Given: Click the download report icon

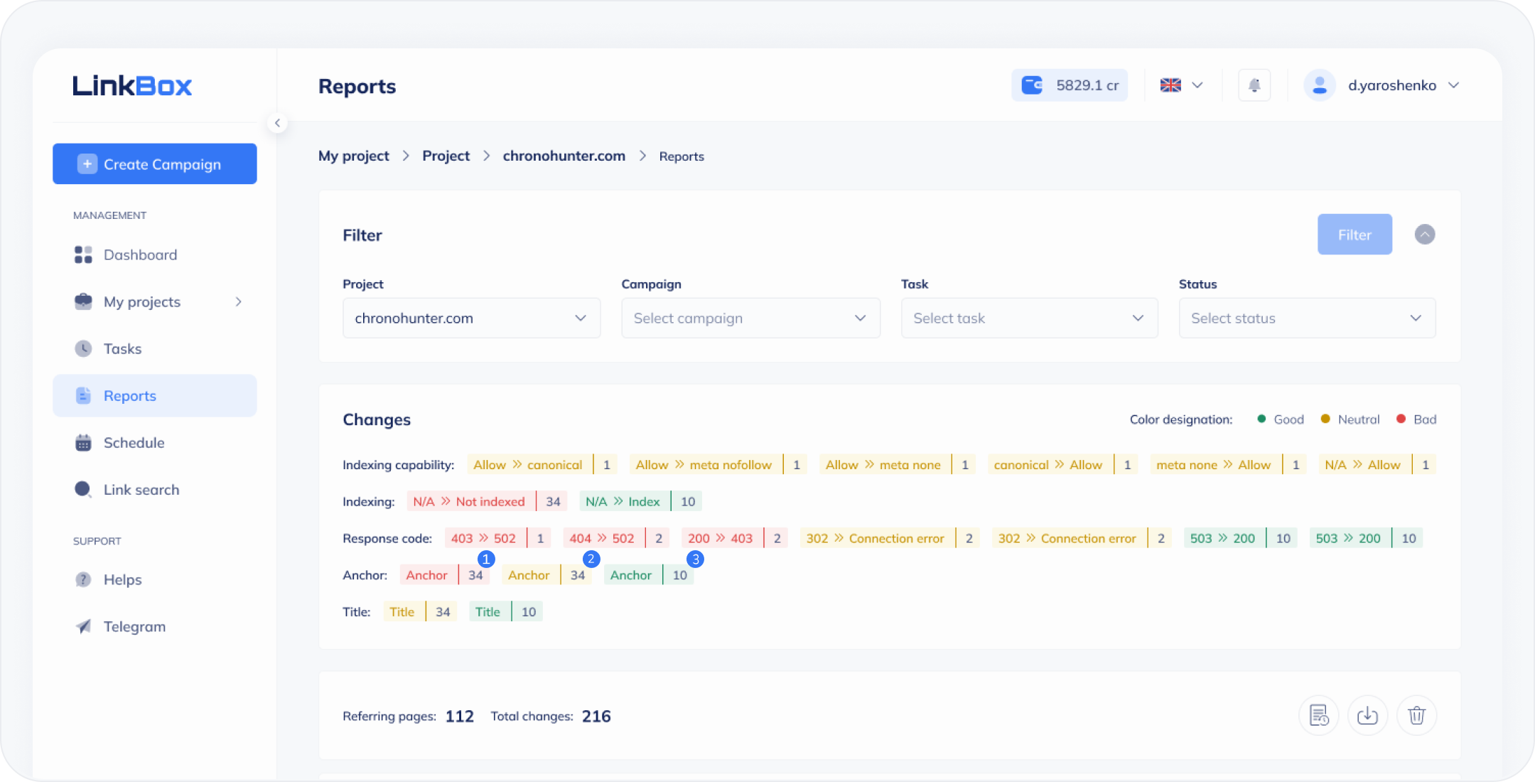Looking at the screenshot, I should [x=1368, y=715].
